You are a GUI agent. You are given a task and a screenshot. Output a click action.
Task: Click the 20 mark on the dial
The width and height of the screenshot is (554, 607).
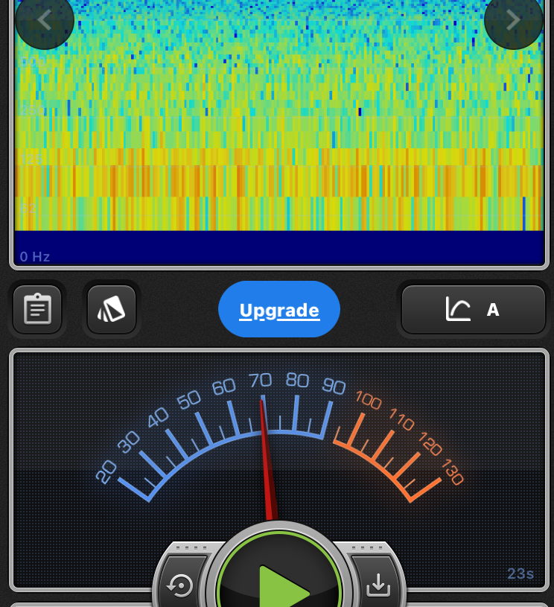106,471
